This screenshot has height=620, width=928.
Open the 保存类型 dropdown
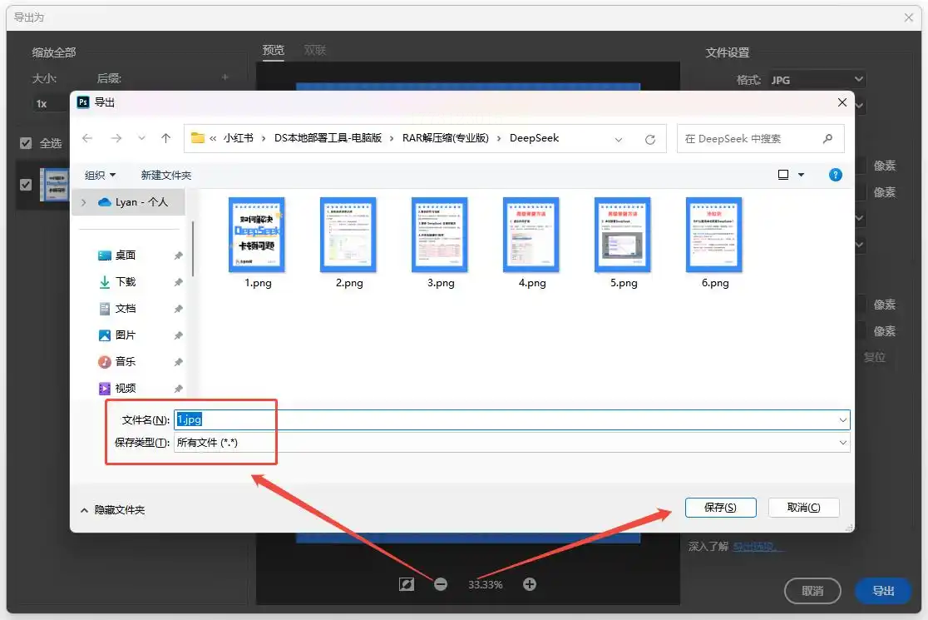tap(843, 443)
